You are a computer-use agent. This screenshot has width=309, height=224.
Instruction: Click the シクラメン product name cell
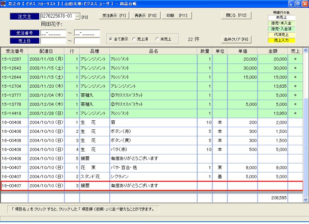153,177
